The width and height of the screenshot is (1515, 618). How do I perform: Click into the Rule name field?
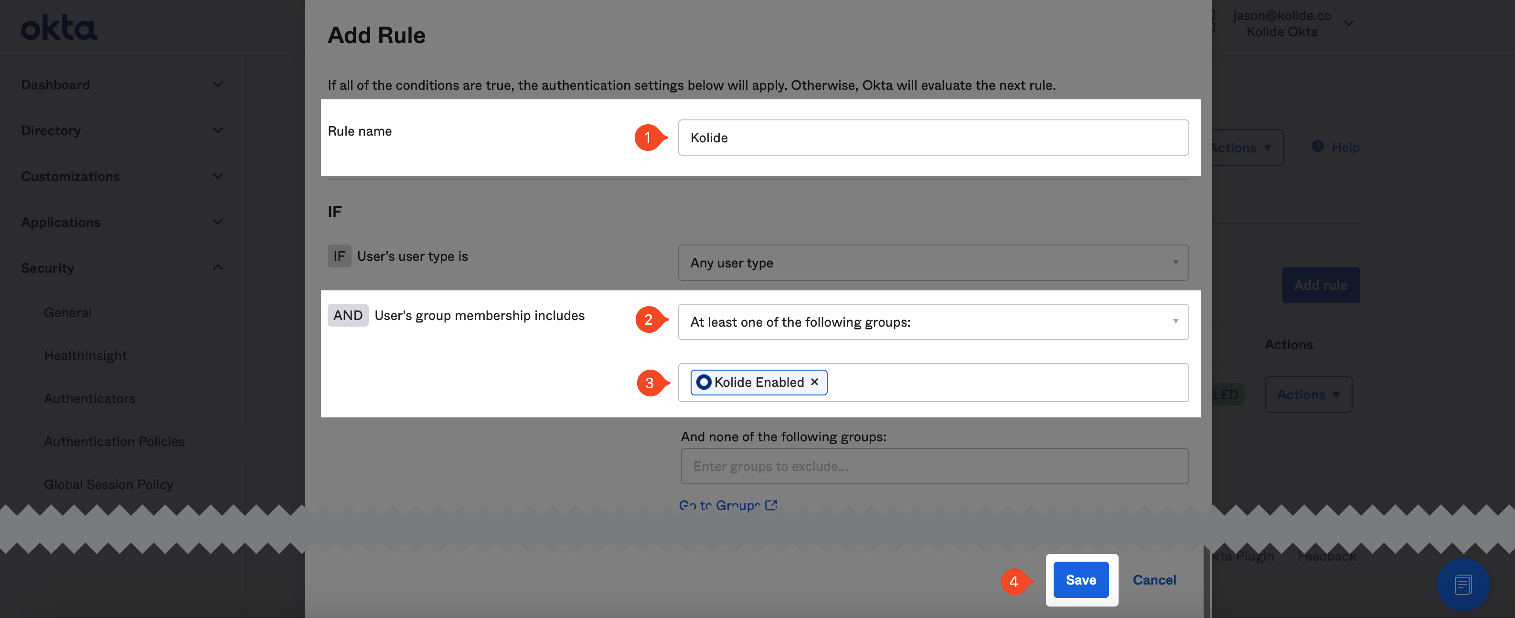click(933, 138)
